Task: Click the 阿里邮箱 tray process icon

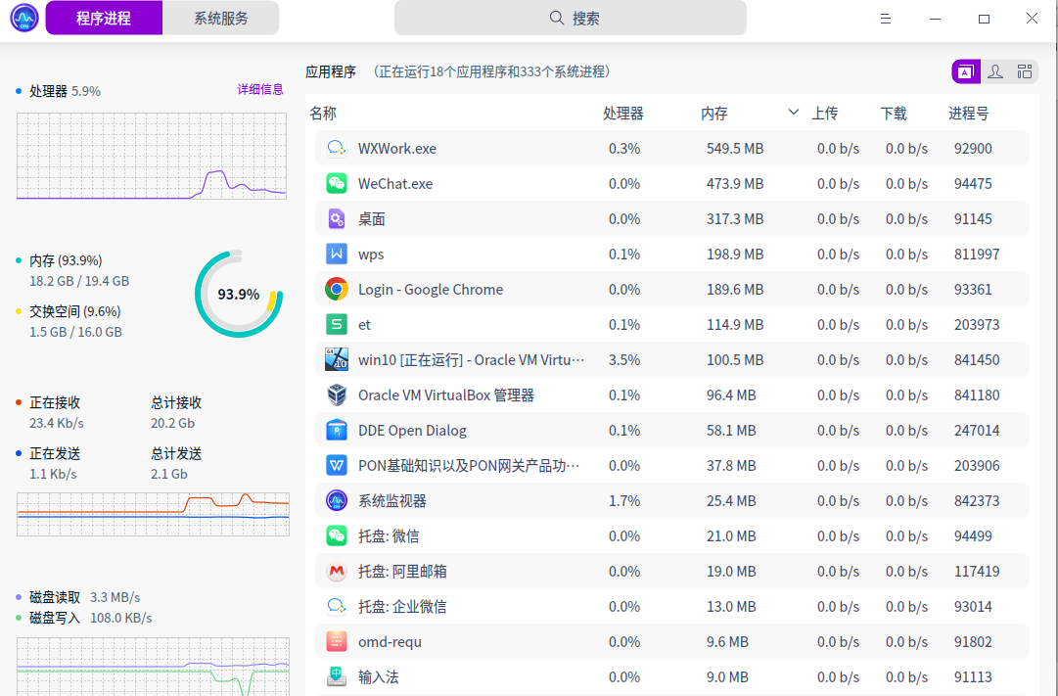Action: coord(336,571)
